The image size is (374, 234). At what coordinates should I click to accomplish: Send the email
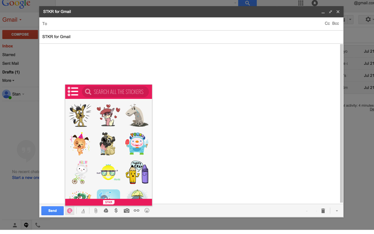52,211
